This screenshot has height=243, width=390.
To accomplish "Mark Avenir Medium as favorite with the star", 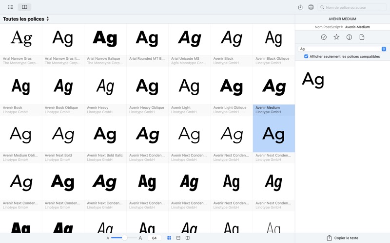I will point(336,37).
